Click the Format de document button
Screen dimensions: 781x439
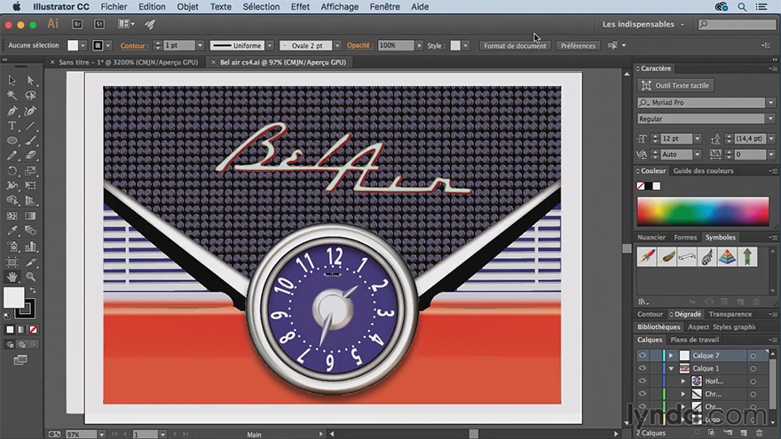515,45
